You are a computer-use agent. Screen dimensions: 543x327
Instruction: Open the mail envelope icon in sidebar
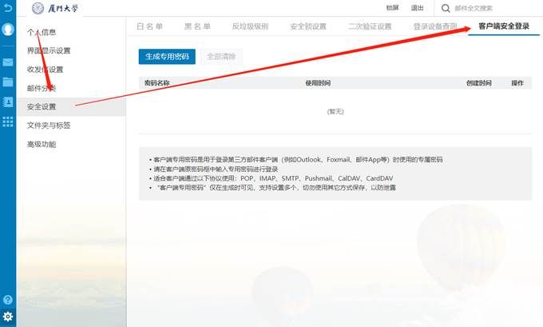tap(8, 62)
